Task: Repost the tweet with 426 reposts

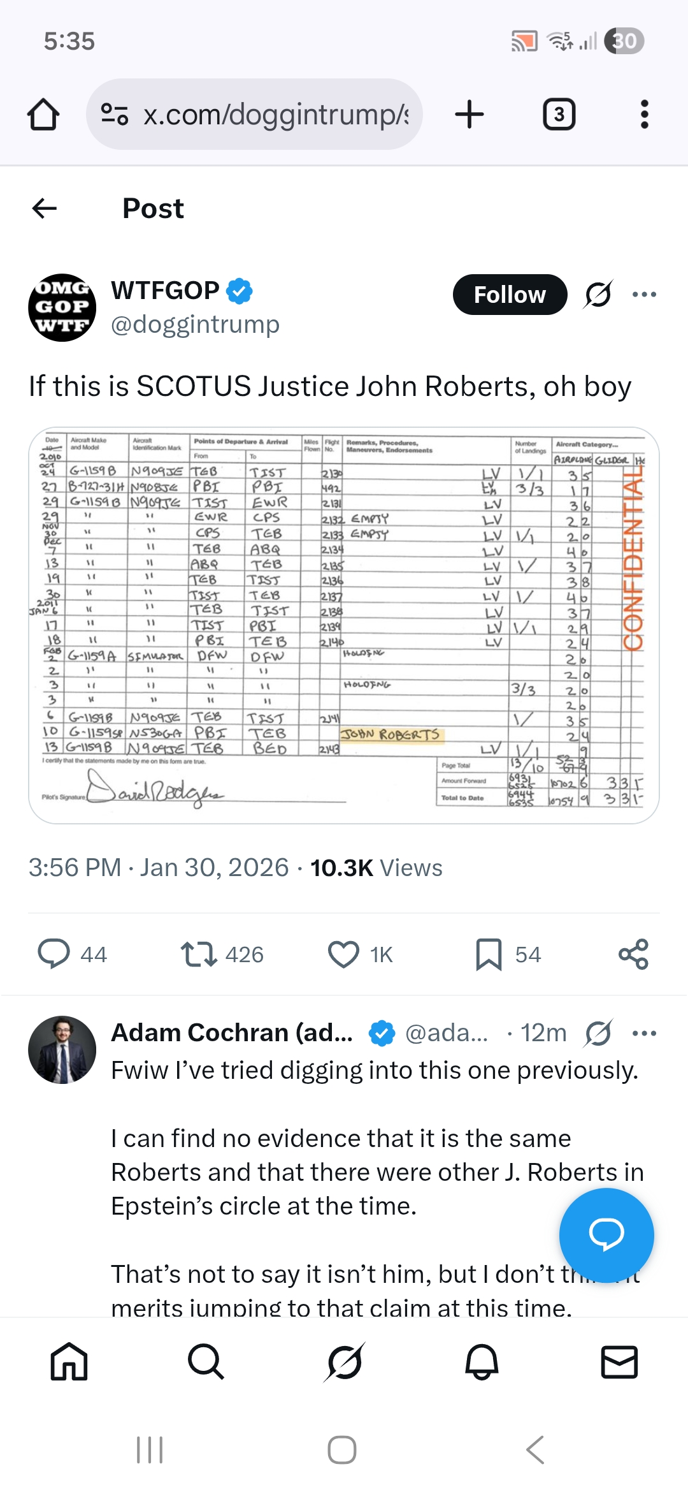Action: pyautogui.click(x=222, y=954)
